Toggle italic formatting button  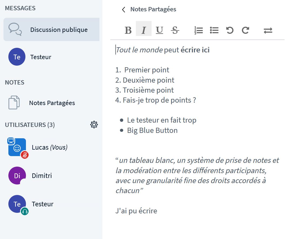[x=144, y=30]
